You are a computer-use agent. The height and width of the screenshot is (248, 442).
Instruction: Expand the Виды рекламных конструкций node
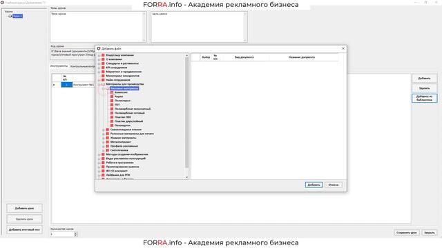click(x=99, y=158)
